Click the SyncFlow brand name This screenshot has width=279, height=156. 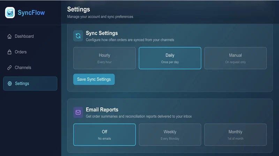31,12
